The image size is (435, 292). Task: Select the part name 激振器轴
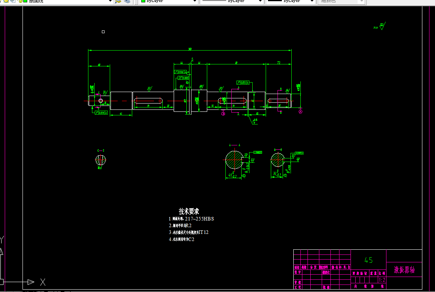tap(404, 269)
